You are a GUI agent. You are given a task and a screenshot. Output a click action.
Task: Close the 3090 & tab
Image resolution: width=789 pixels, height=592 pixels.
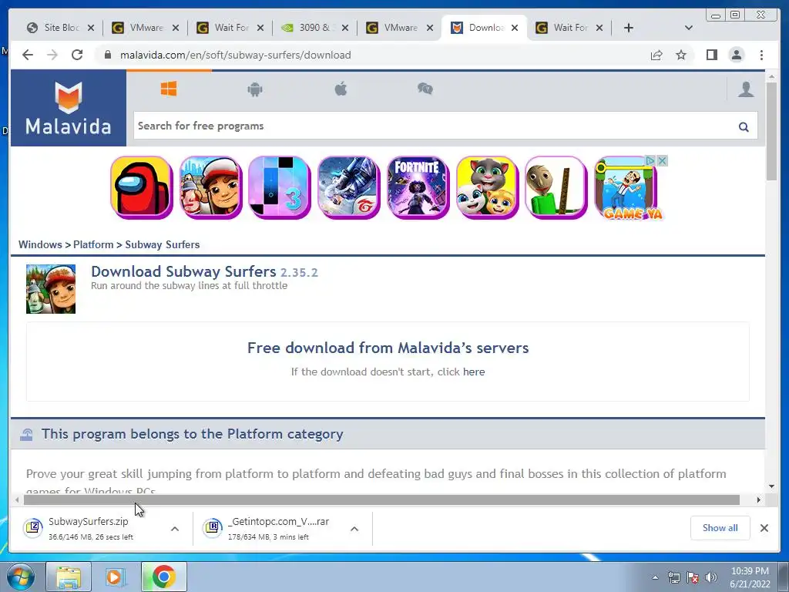pos(344,29)
